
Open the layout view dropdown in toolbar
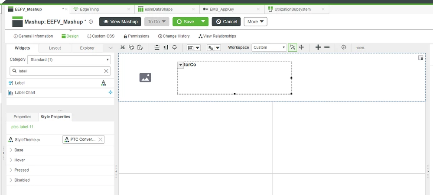[194, 48]
